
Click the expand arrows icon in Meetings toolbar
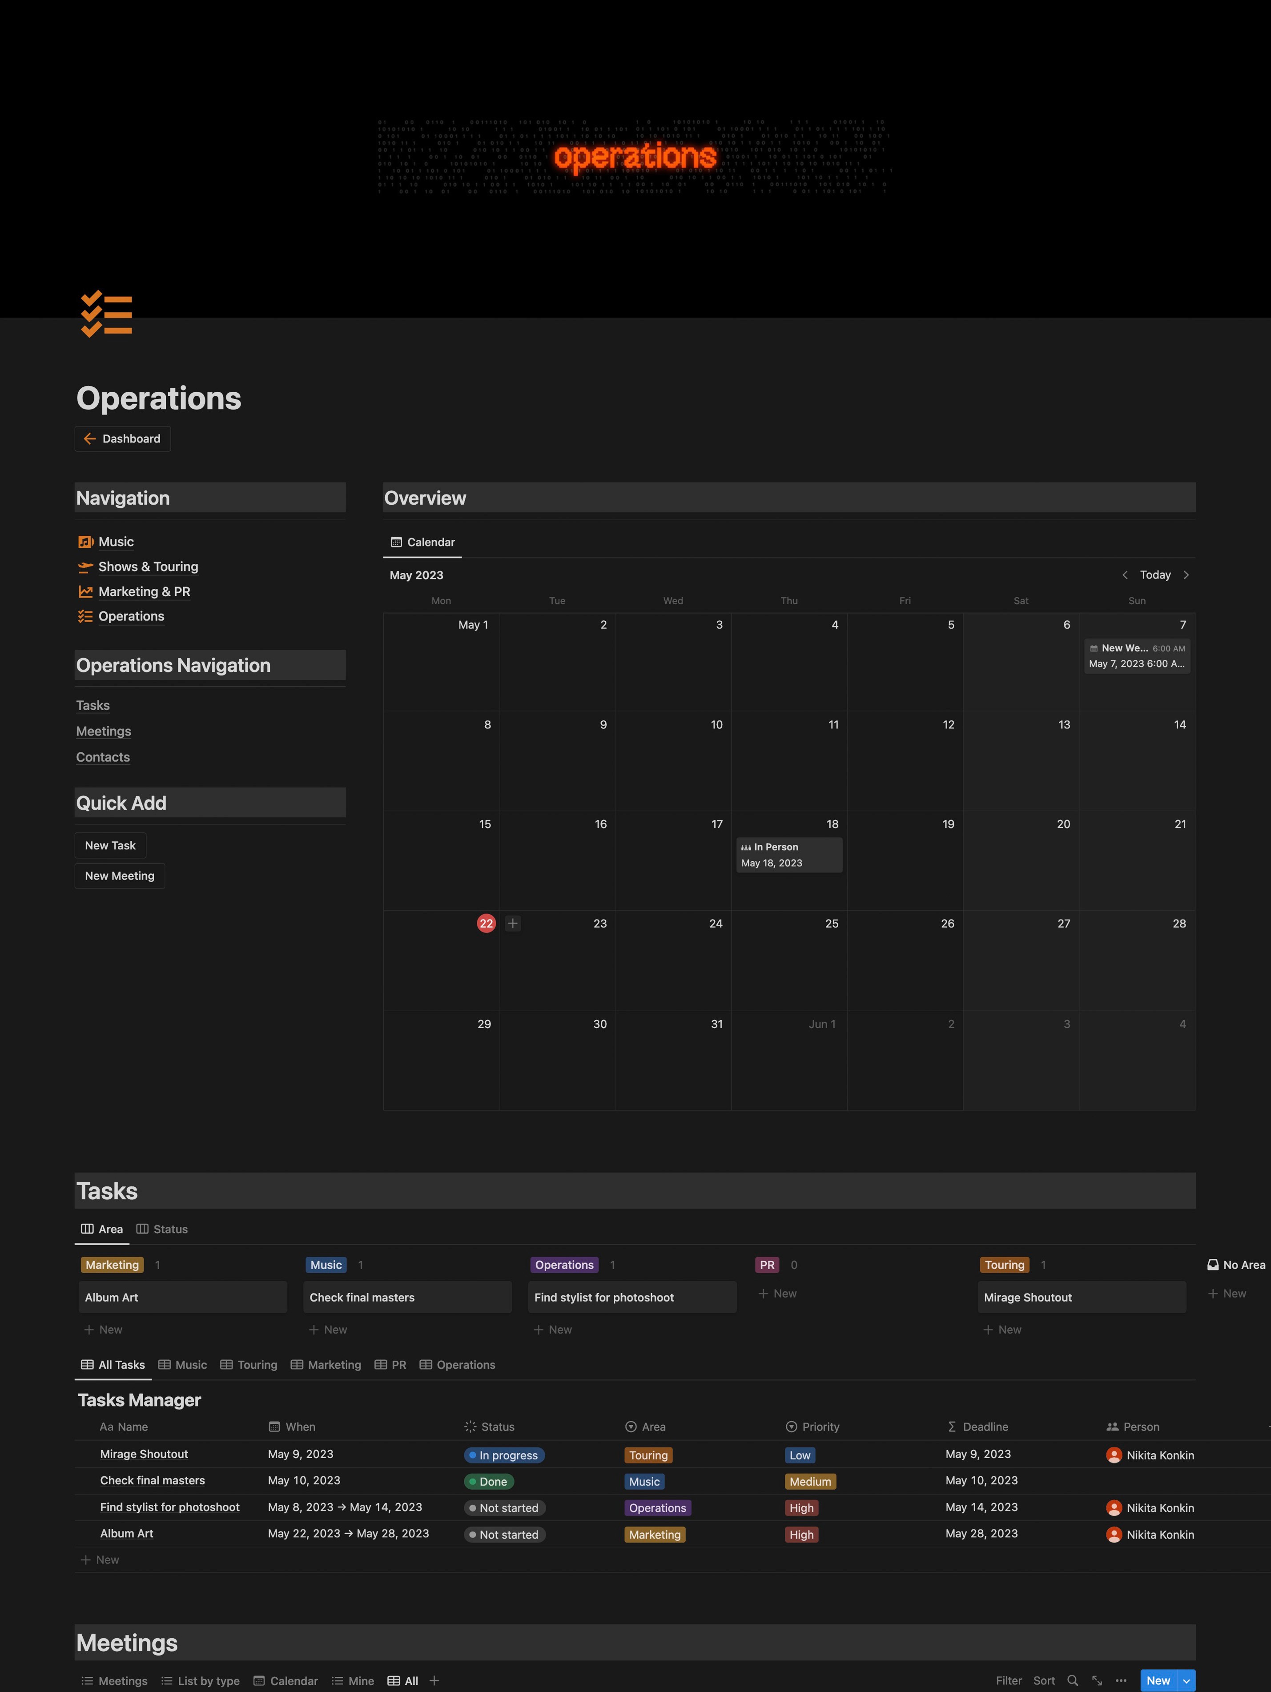[1097, 1680]
